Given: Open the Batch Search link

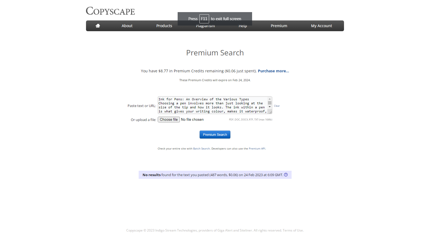Looking at the screenshot, I should pyautogui.click(x=201, y=149).
